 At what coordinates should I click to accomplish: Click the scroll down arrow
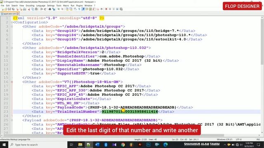point(262,132)
